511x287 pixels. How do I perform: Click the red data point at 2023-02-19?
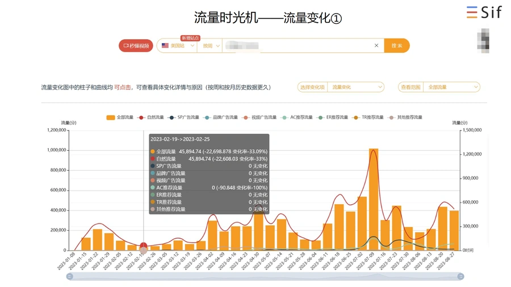pos(144,246)
